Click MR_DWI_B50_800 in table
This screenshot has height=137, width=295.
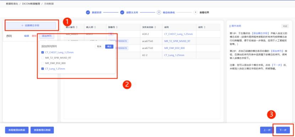click(x=175, y=48)
